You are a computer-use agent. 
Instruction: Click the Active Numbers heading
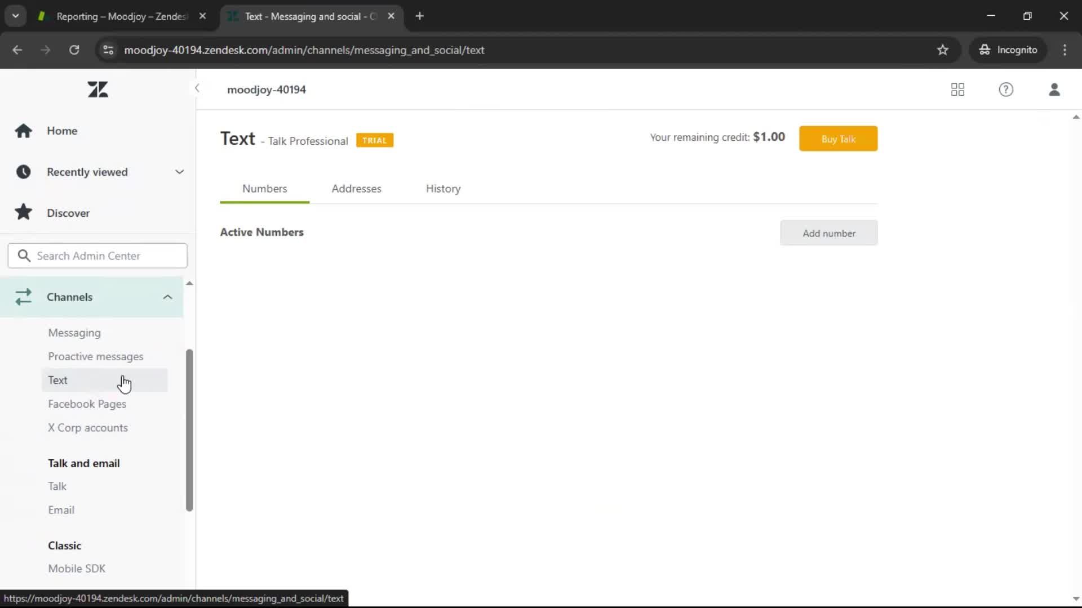(x=261, y=232)
